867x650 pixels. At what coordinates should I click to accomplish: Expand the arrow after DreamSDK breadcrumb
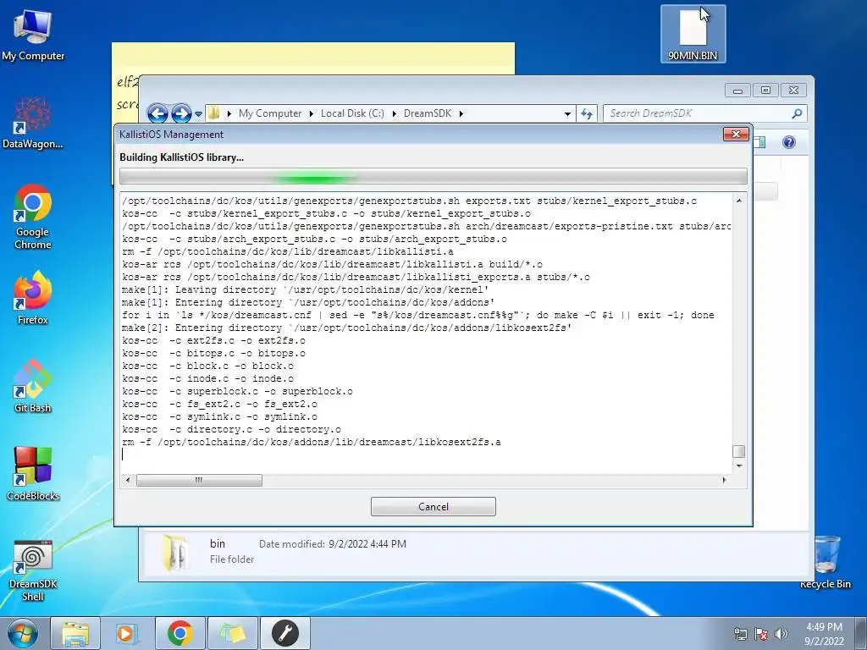tap(461, 114)
